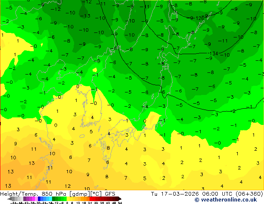Click the -30 legend scale label
The image size is (264, 204).
(x=37, y=203)
